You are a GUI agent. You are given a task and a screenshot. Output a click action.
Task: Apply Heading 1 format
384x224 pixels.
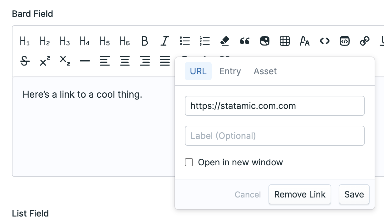[25, 41]
